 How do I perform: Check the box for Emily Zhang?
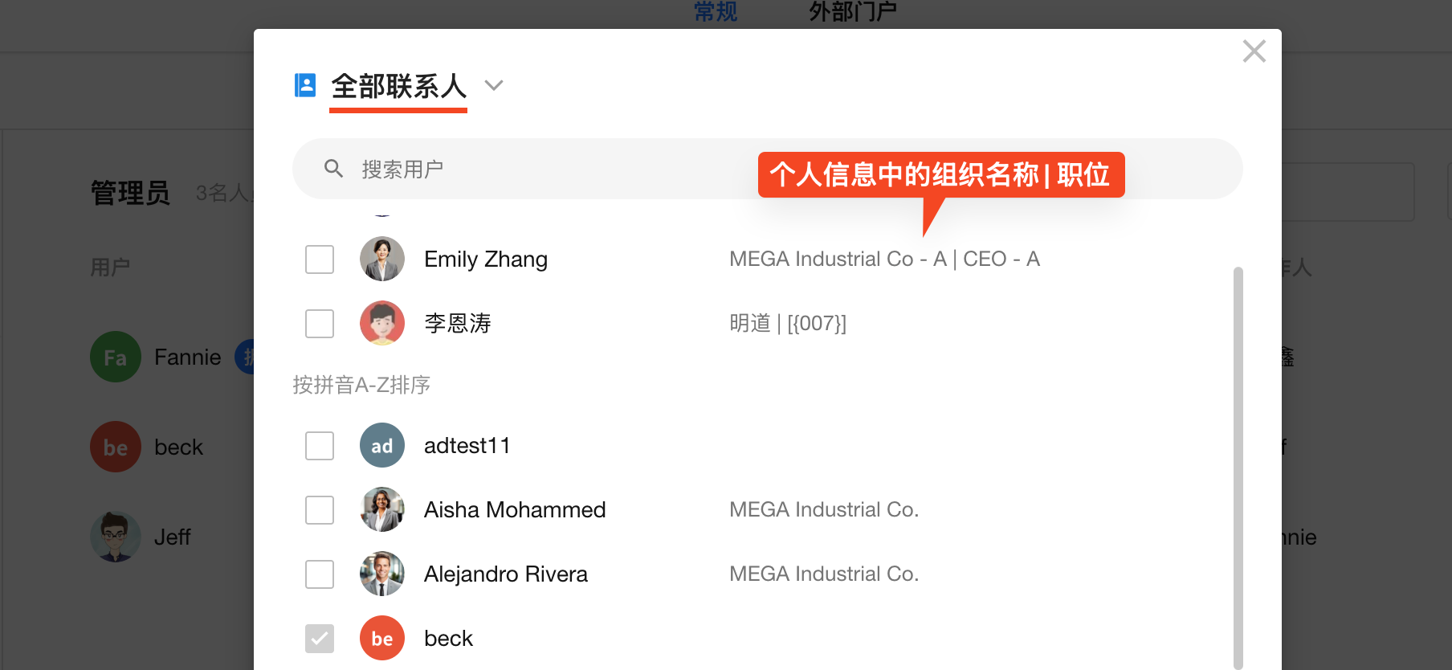tap(320, 259)
